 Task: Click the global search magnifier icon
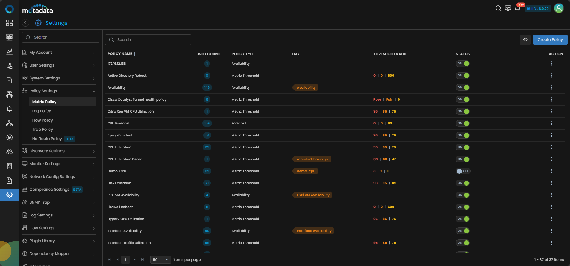tap(498, 8)
